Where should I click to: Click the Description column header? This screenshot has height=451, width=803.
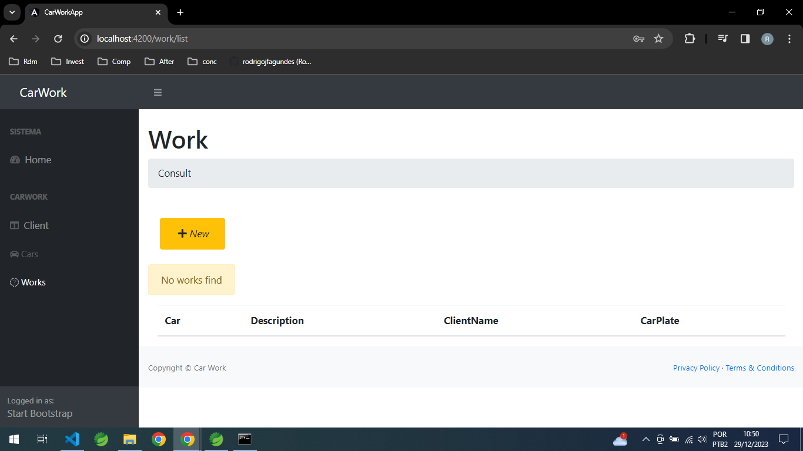(277, 321)
